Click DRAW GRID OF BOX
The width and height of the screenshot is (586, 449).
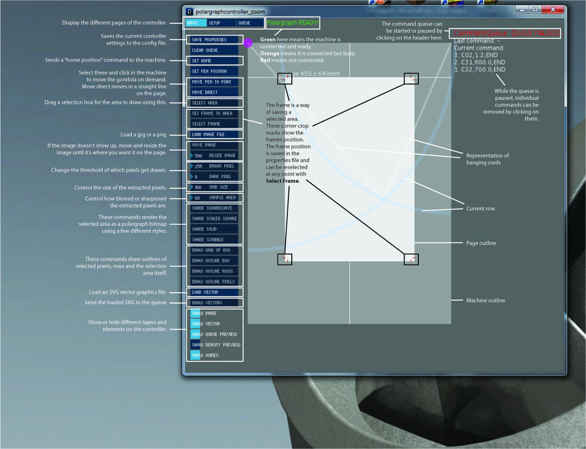tap(214, 250)
